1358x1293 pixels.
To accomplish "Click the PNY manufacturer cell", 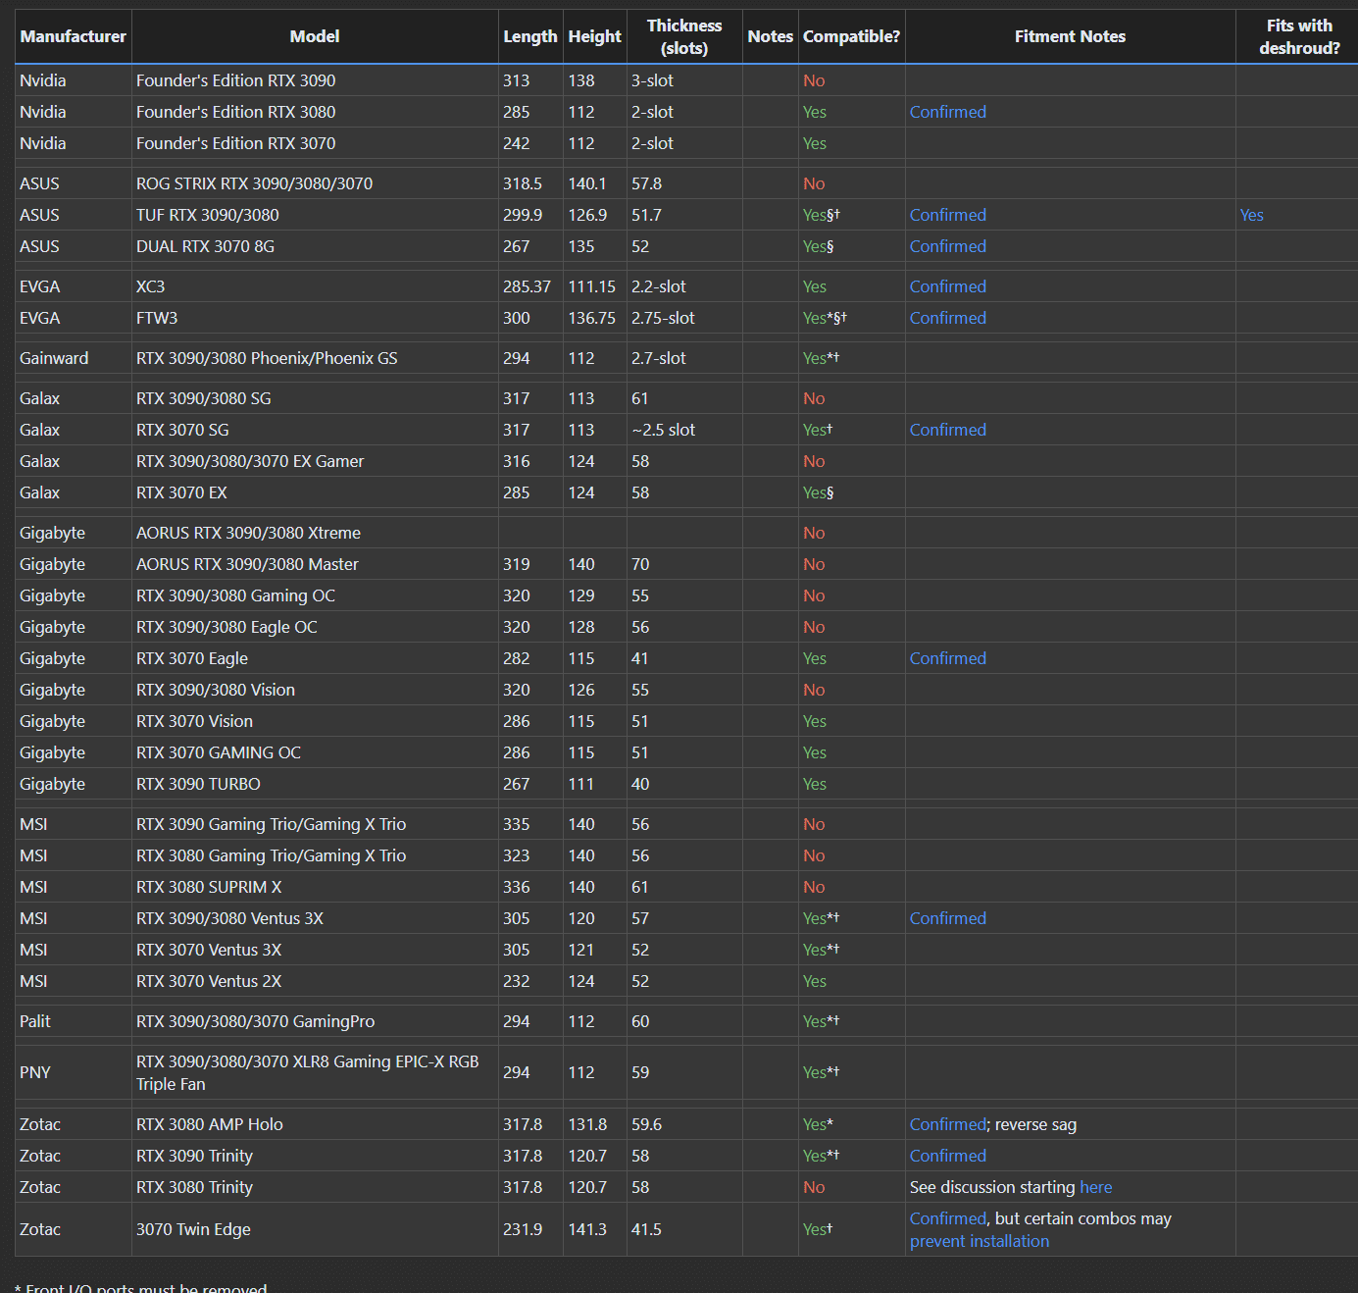I will pyautogui.click(x=74, y=1072).
